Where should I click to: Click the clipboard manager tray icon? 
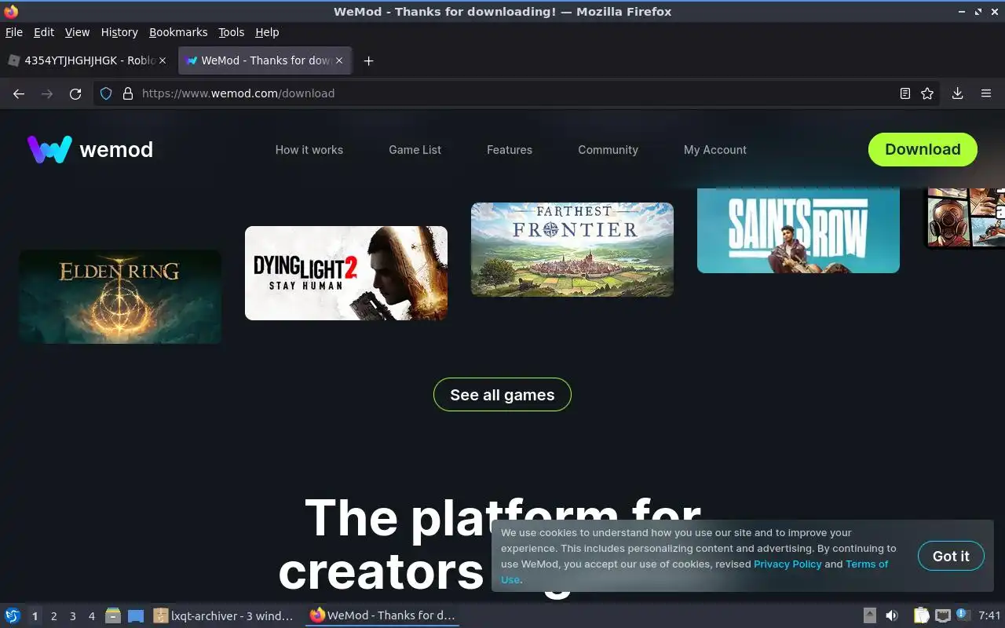[x=921, y=615]
